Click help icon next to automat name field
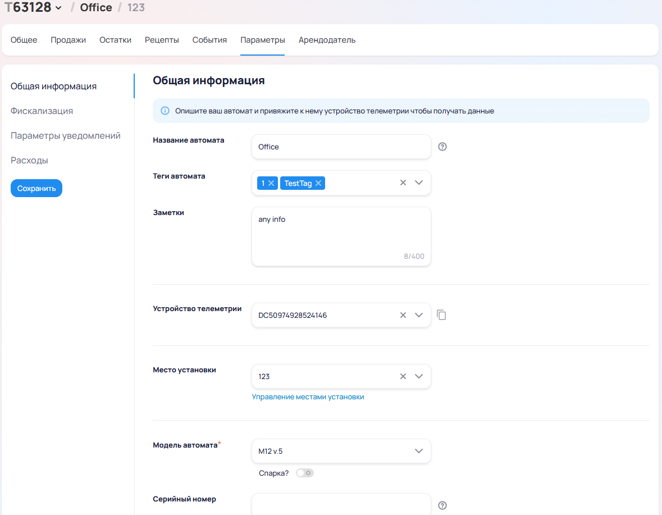This screenshot has width=662, height=515. (442, 147)
